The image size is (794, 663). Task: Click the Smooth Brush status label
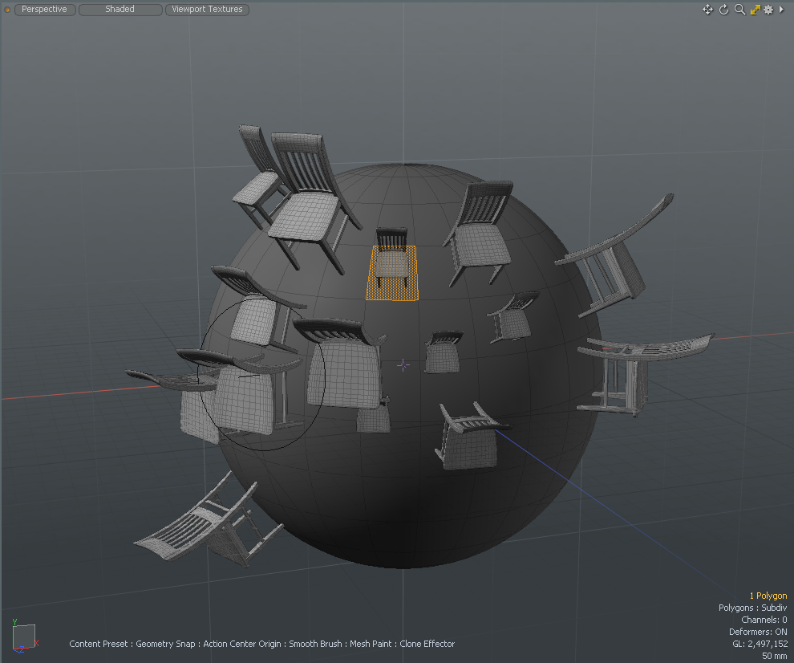(x=316, y=644)
